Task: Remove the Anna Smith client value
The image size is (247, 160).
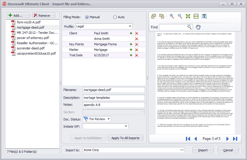Action: tap(137, 39)
